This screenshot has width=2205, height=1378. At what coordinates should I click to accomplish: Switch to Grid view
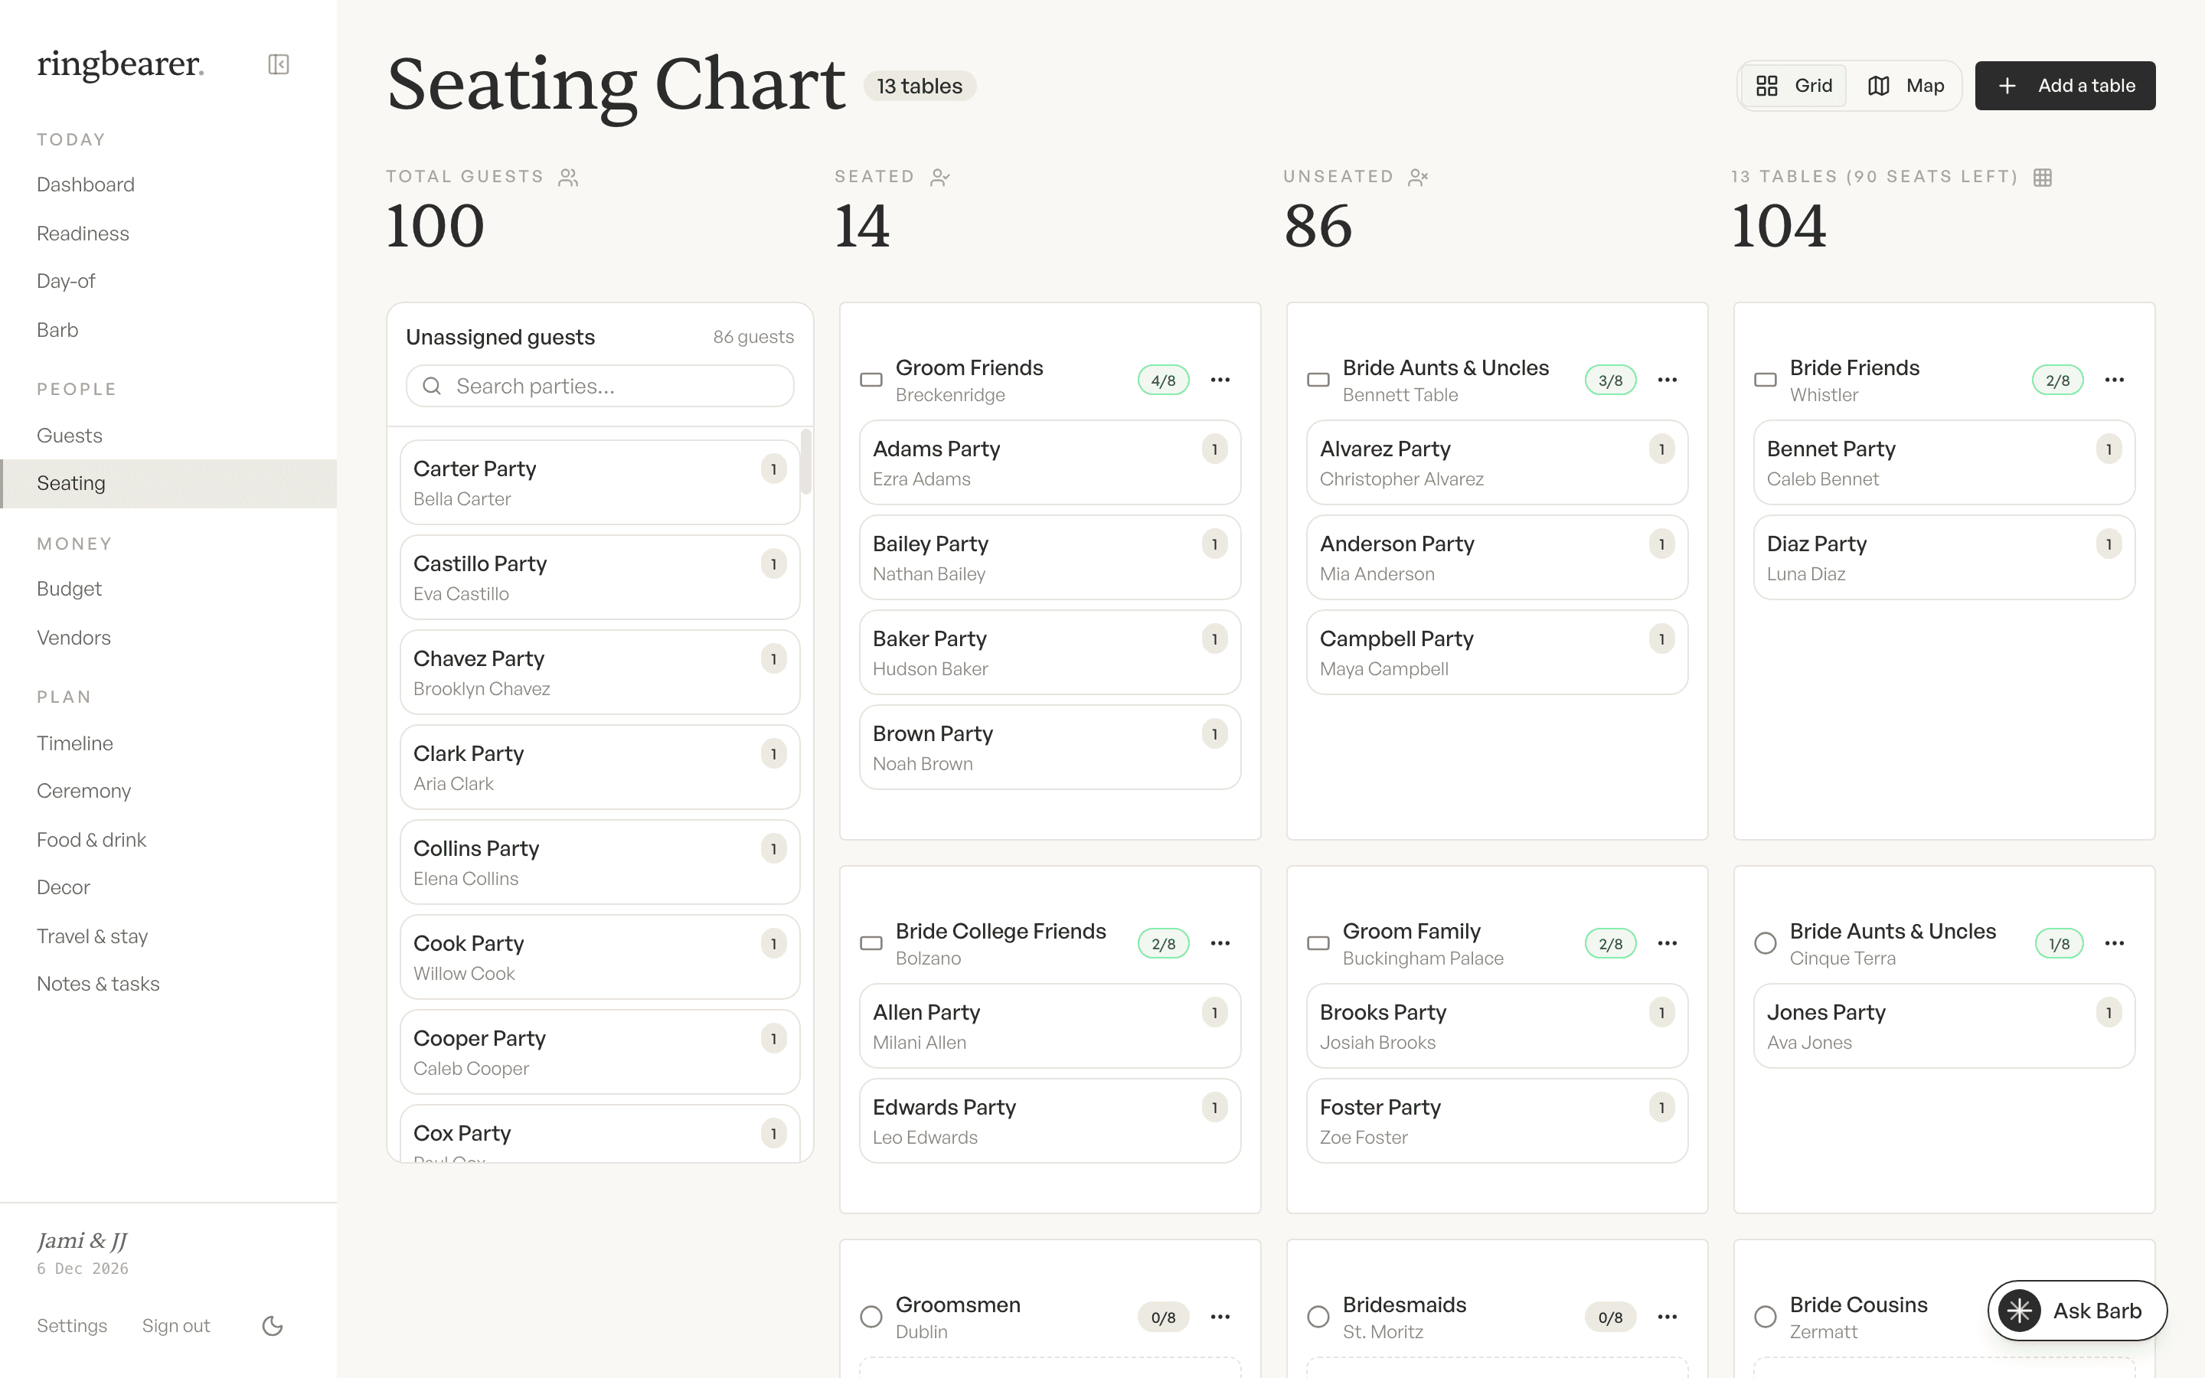(x=1794, y=86)
